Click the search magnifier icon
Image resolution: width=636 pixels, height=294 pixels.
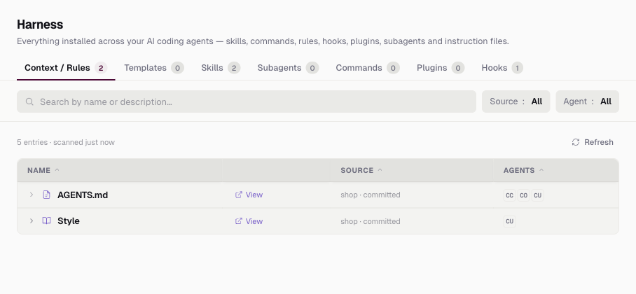coord(29,101)
